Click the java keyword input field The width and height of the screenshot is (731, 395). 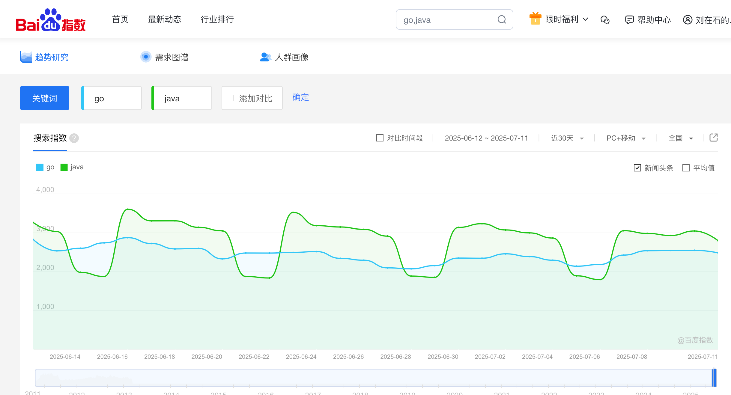tap(182, 98)
